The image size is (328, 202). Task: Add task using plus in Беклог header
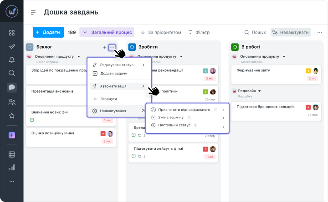click(104, 48)
